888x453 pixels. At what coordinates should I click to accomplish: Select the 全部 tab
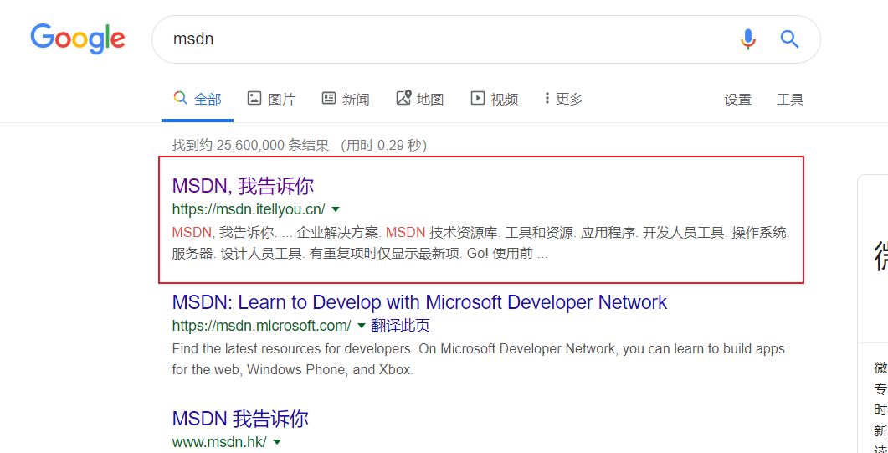(197, 99)
